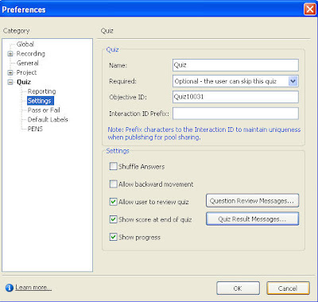Screen dimensions: 318x302
Task: Select the Recording category
Action: [31, 54]
